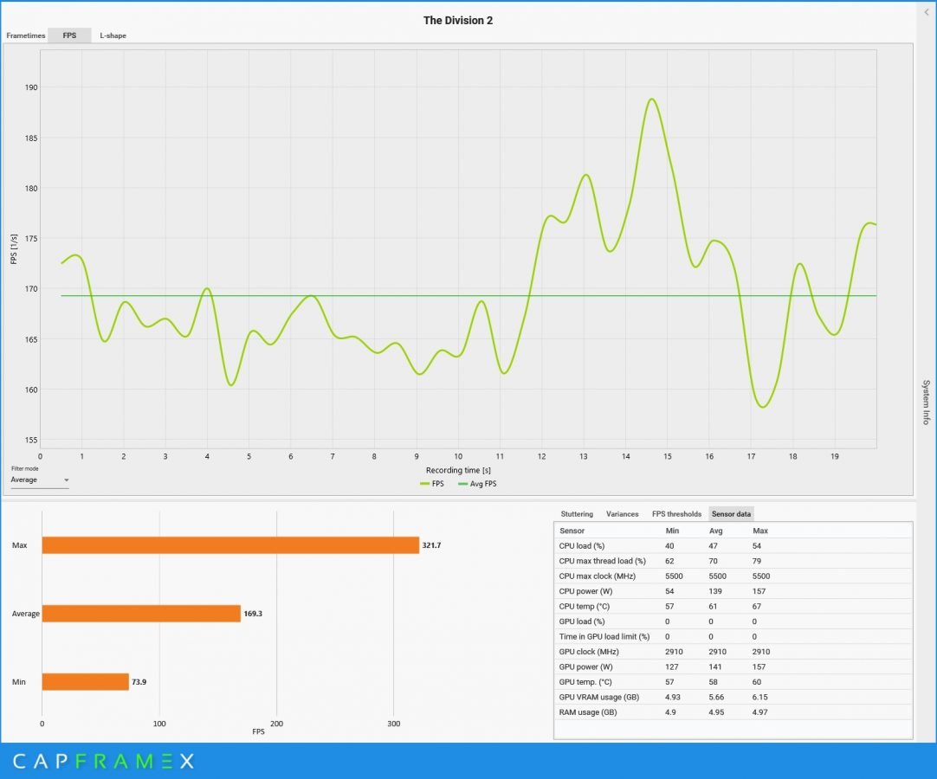
Task: Switch to the Frametimes tab
Action: (x=25, y=35)
